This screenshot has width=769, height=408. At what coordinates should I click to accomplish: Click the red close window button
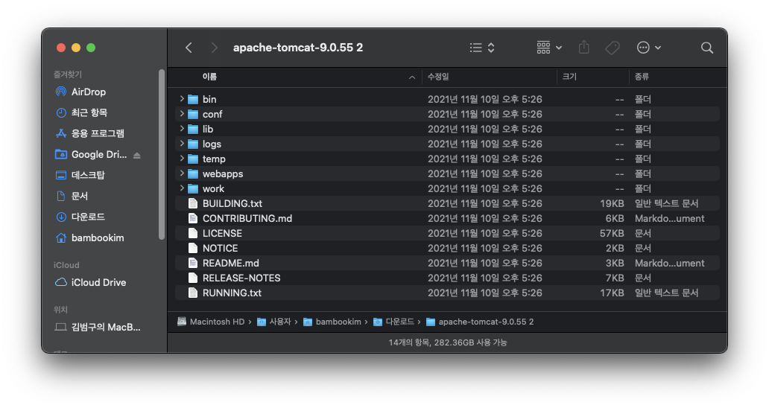61,48
